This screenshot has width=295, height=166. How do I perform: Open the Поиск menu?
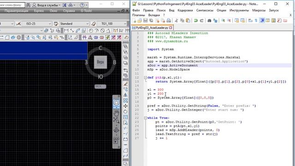coord(161,10)
